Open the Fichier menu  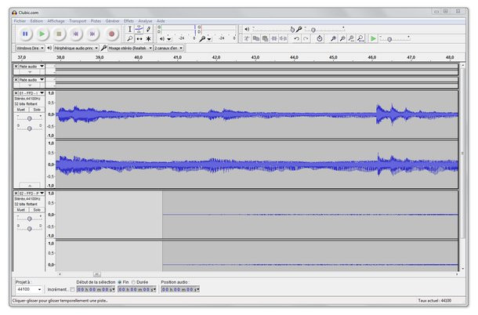tap(20, 21)
